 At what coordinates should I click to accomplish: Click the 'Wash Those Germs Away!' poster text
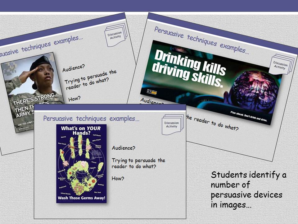(x=81, y=198)
